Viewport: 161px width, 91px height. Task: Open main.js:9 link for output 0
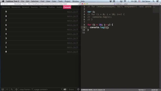(72, 52)
